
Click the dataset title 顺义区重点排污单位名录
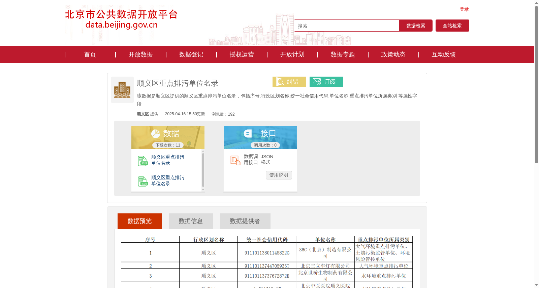tap(178, 83)
